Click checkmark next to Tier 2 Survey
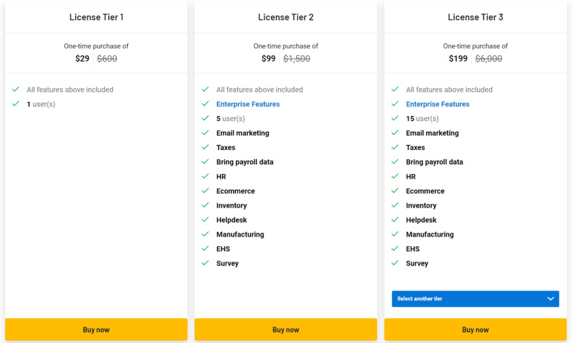Screen dimensions: 574x343 tap(205, 263)
